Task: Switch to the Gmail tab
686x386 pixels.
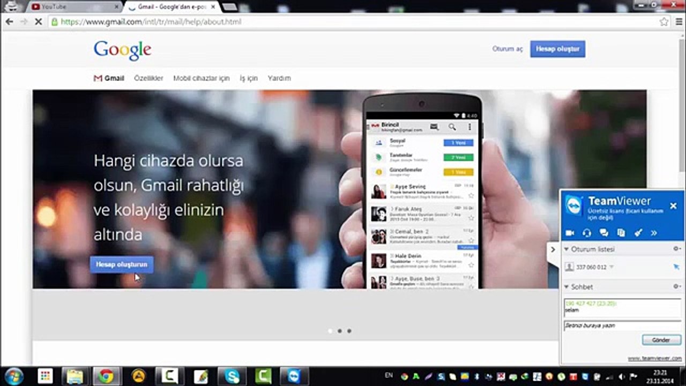Action: 171,6
